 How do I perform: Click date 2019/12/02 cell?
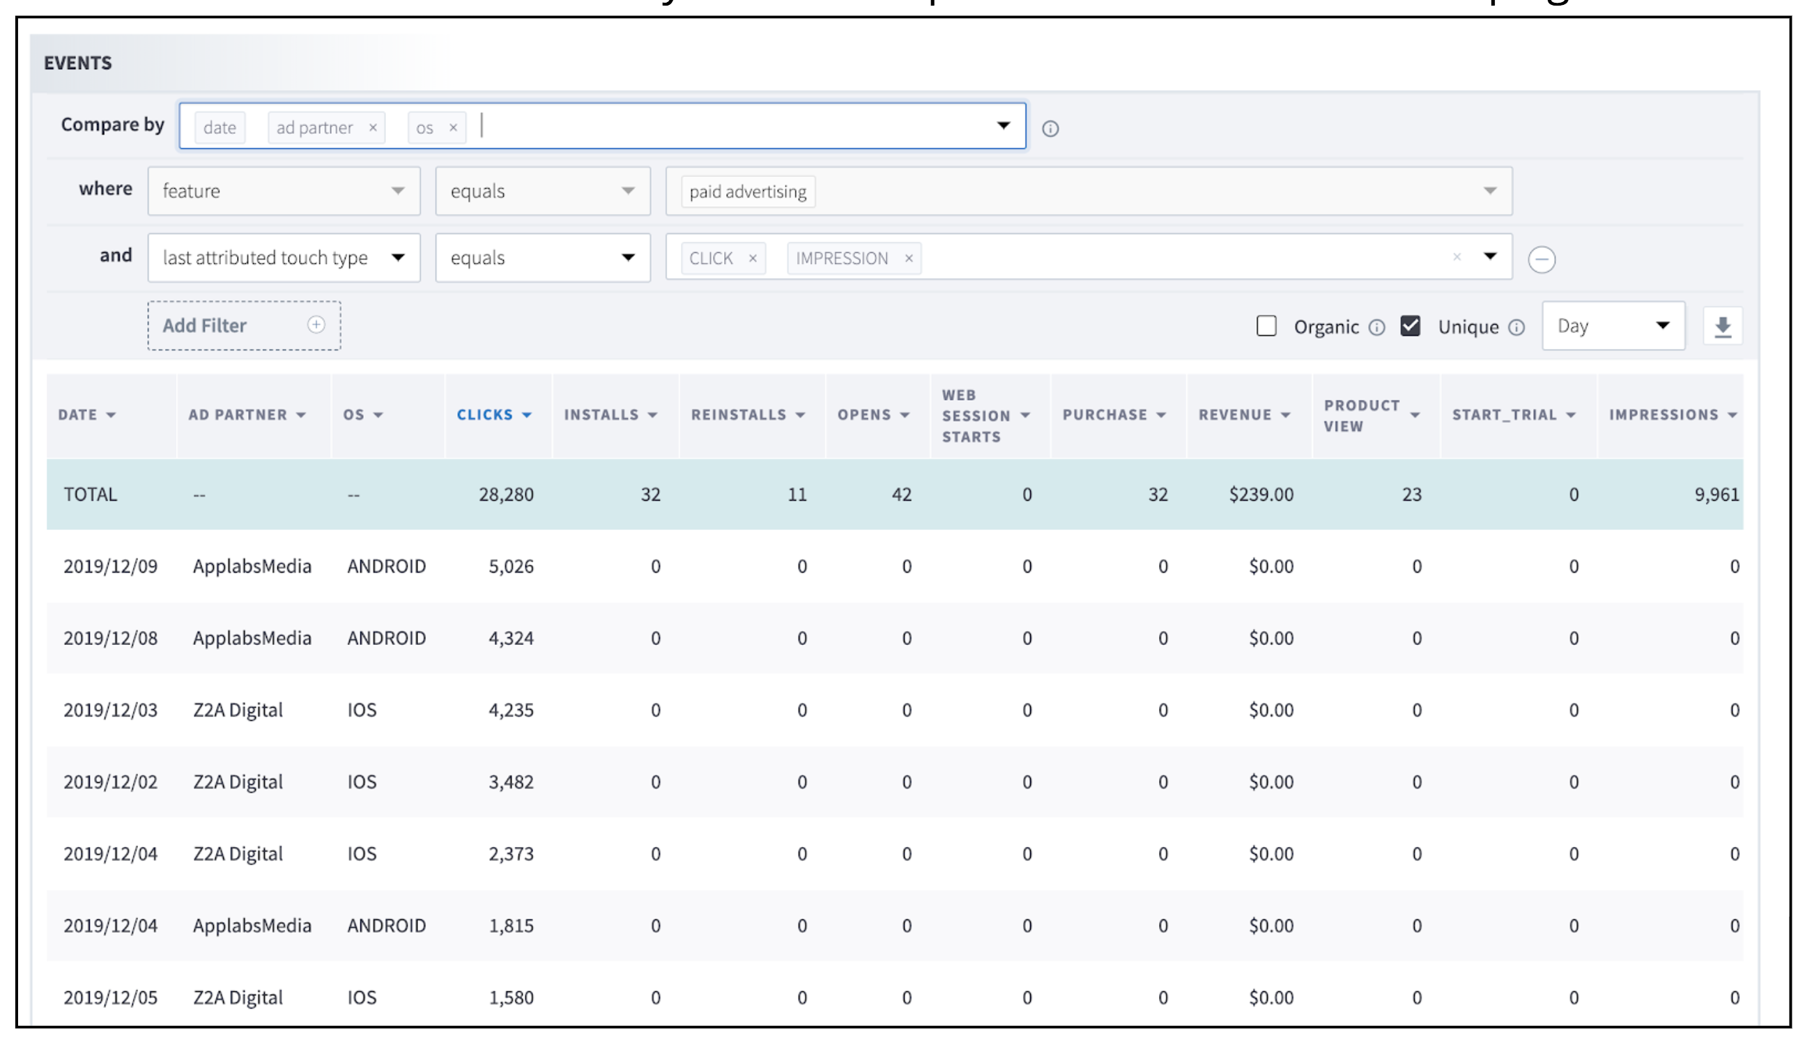(x=110, y=782)
